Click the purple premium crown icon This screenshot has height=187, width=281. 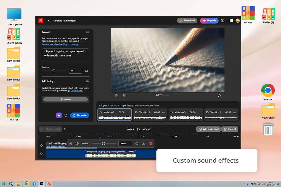point(59,115)
